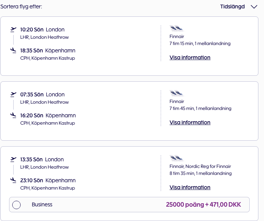Click arrival plane icon for 16:20 flight
Image resolution: width=264 pixels, height=221 pixels.
[x=14, y=116]
